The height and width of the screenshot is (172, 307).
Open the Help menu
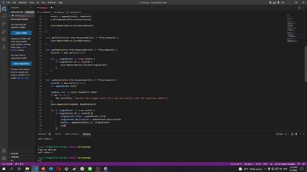[60, 2]
